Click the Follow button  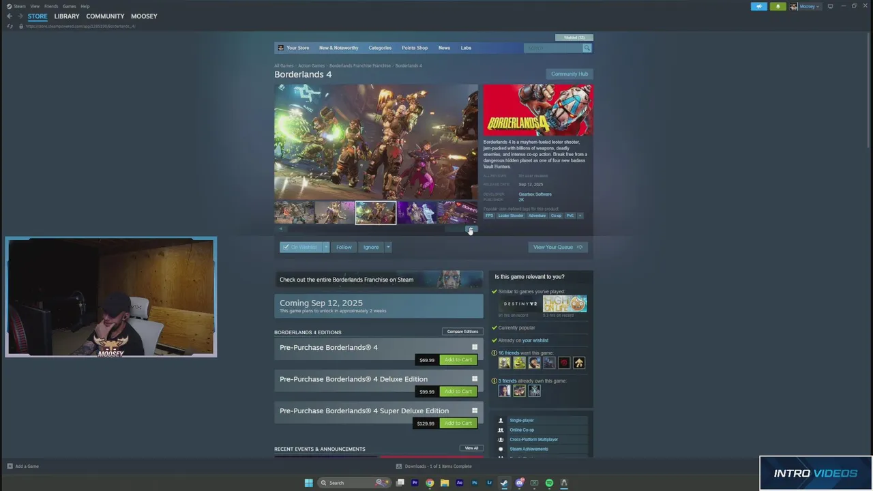344,247
